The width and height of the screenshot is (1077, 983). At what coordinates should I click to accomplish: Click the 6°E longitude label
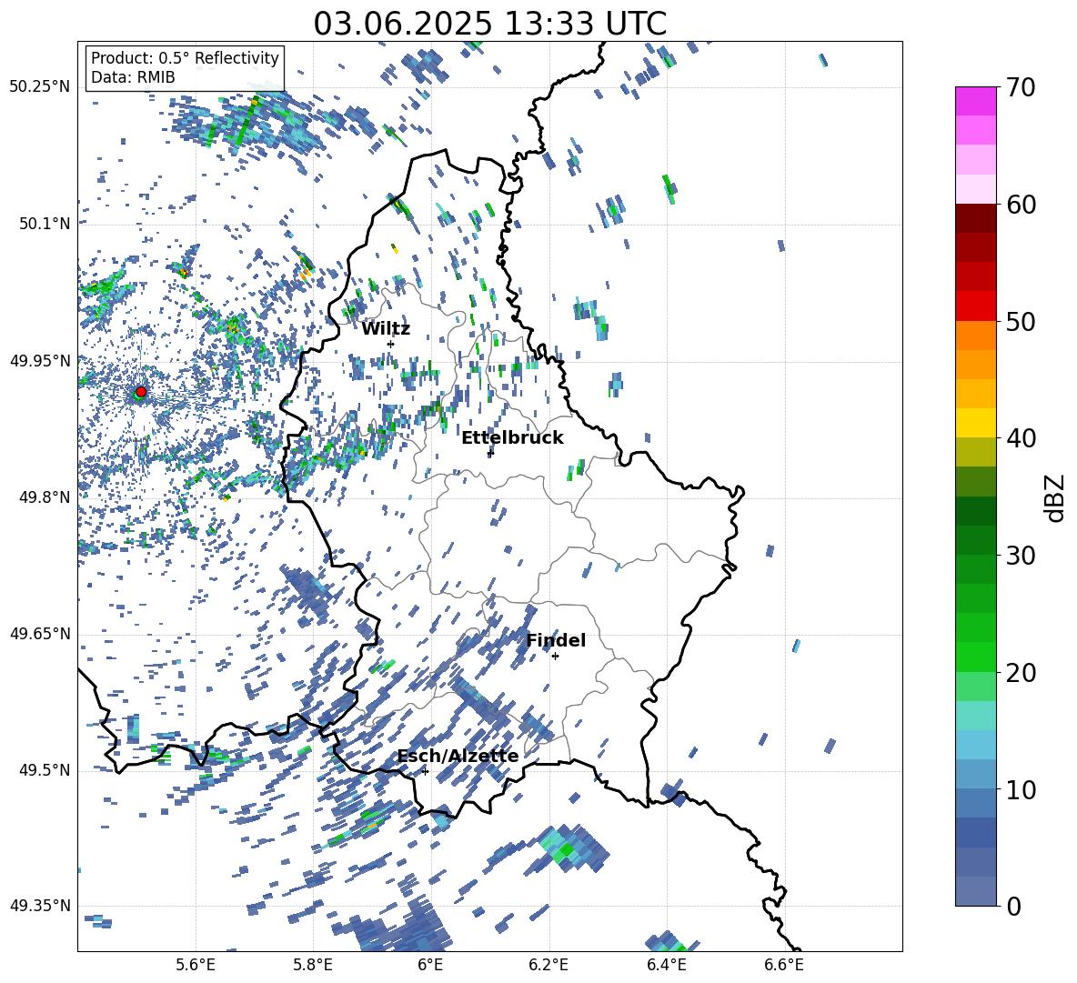click(430, 965)
